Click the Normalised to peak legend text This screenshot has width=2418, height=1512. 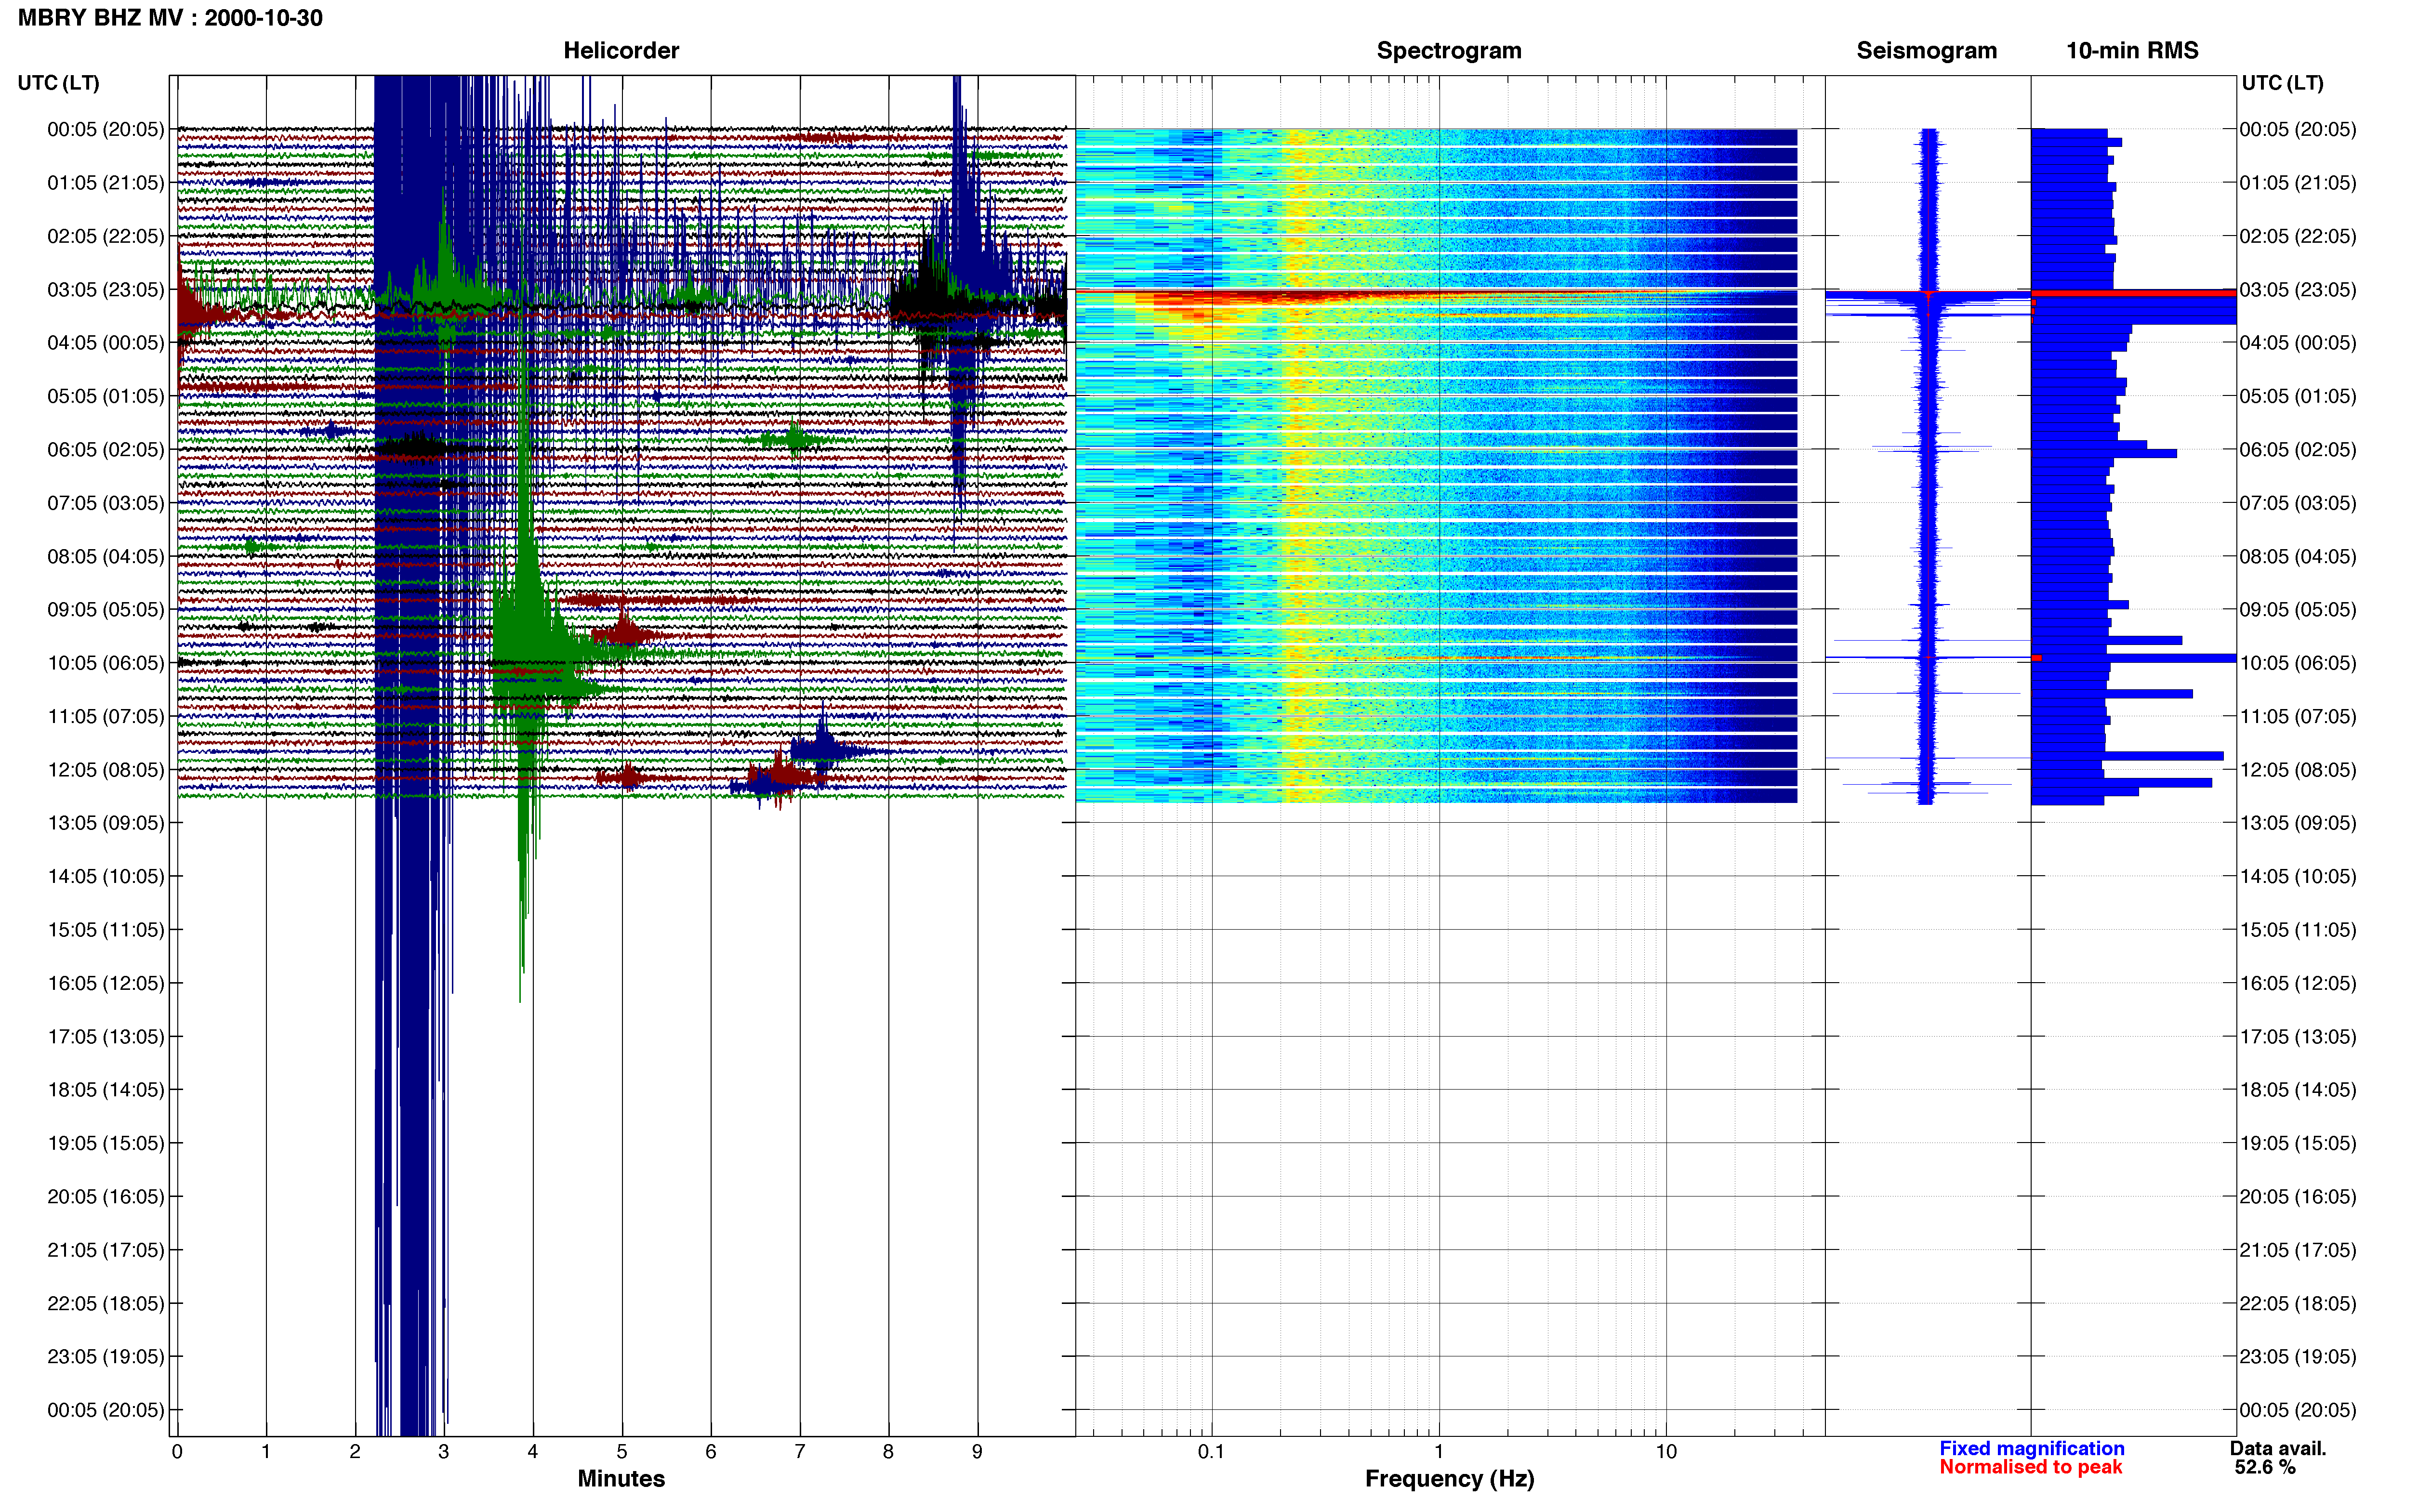coord(2030,1467)
